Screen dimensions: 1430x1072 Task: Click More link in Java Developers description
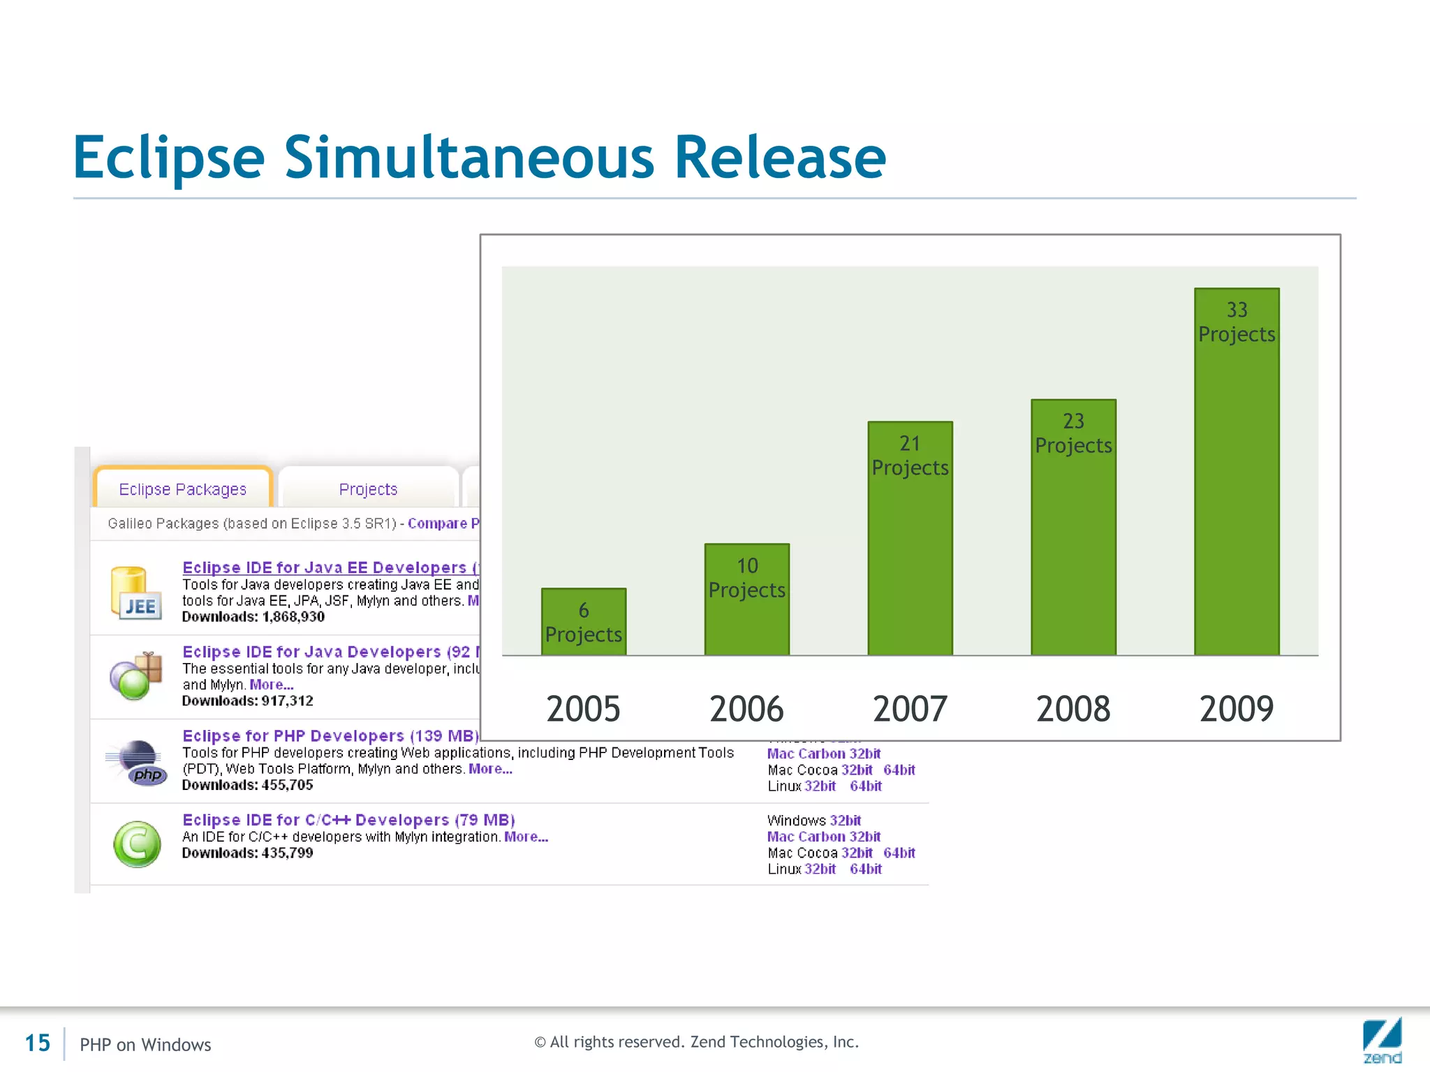coord(272,685)
